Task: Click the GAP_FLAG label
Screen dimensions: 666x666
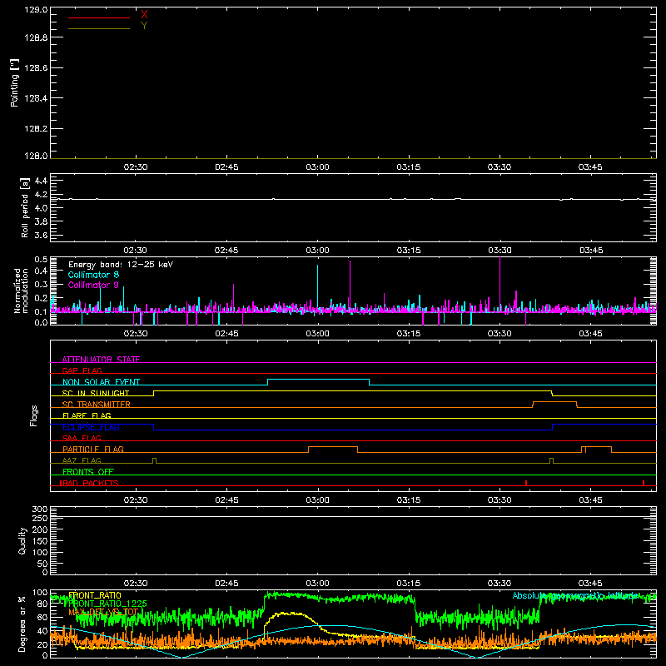Action: click(82, 370)
